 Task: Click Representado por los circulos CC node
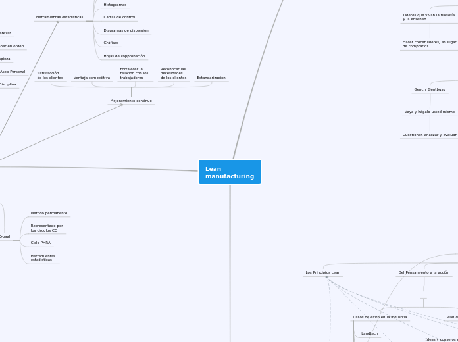coord(47,228)
